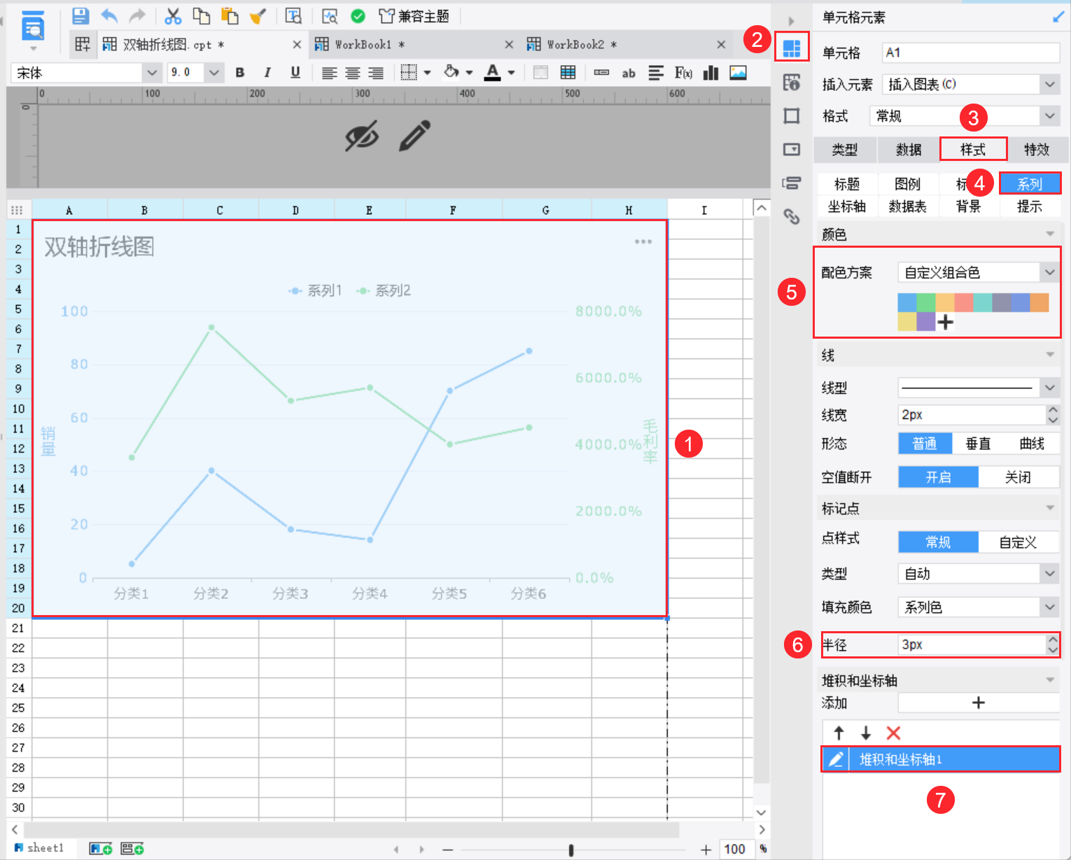Set line form to 曲线
The image size is (1071, 860).
pos(1032,444)
